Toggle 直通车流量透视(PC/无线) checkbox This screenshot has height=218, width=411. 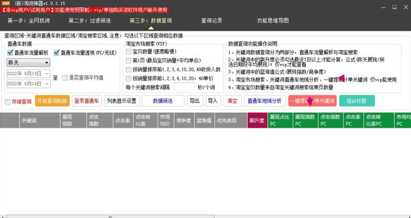coord(56,53)
